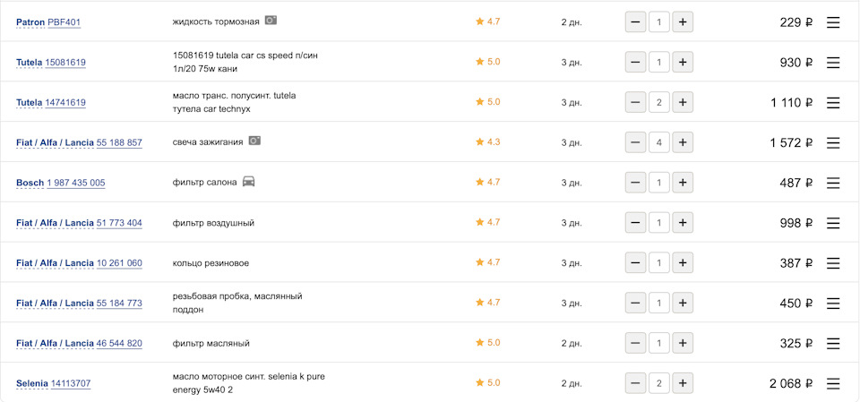Open photo icon for жидкость тормозная
The width and height of the screenshot is (860, 402).
[271, 21]
